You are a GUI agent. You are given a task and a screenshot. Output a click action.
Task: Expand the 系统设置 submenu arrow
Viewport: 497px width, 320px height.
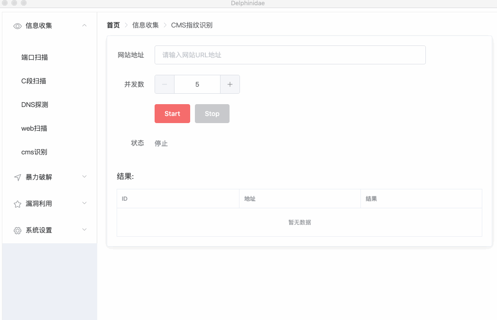coord(84,230)
